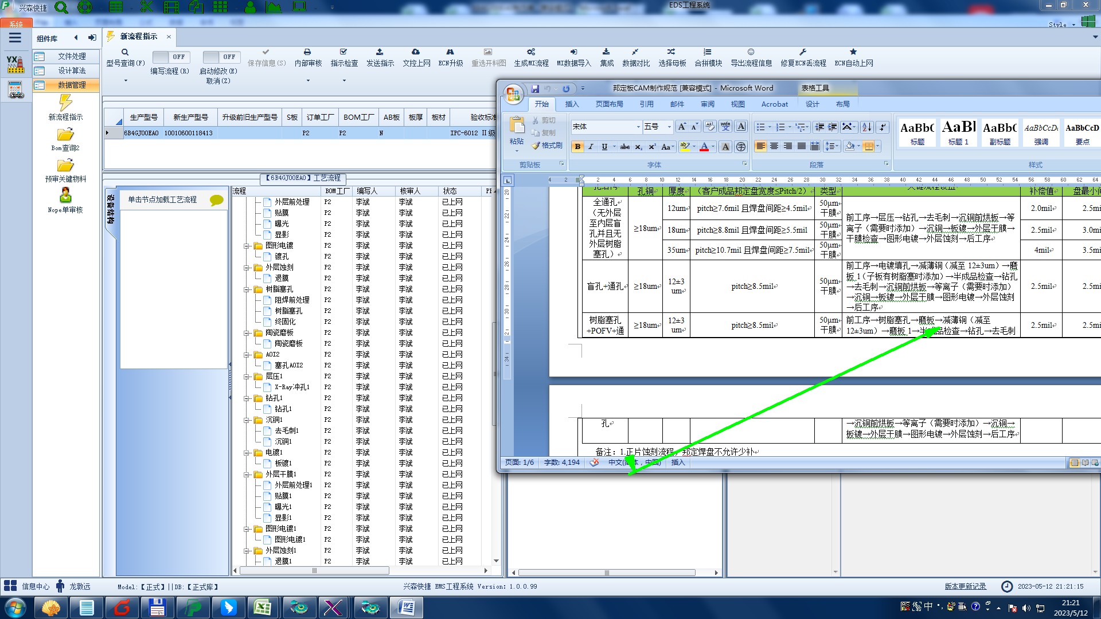Click the 文控上网 cloud upload icon

point(416,52)
